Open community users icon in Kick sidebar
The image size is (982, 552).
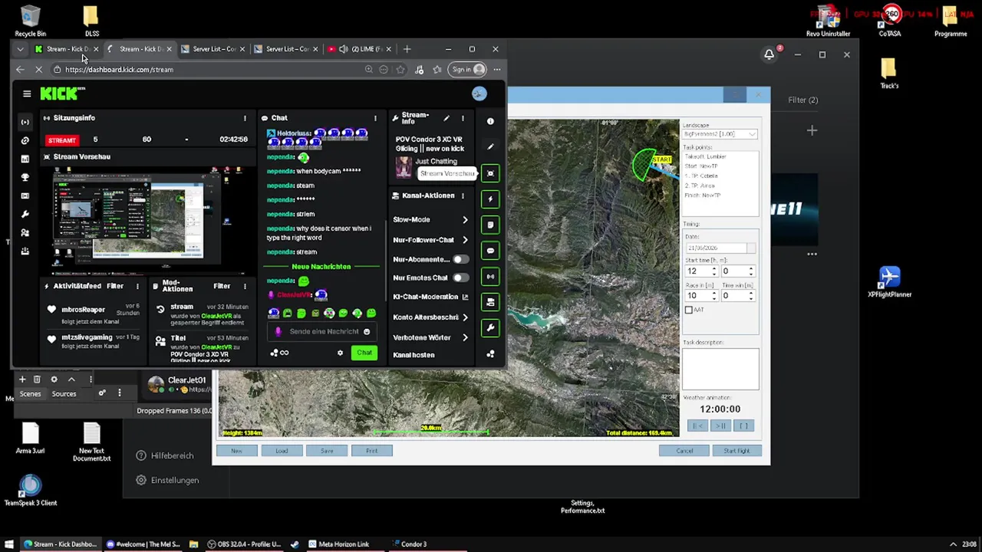point(25,232)
